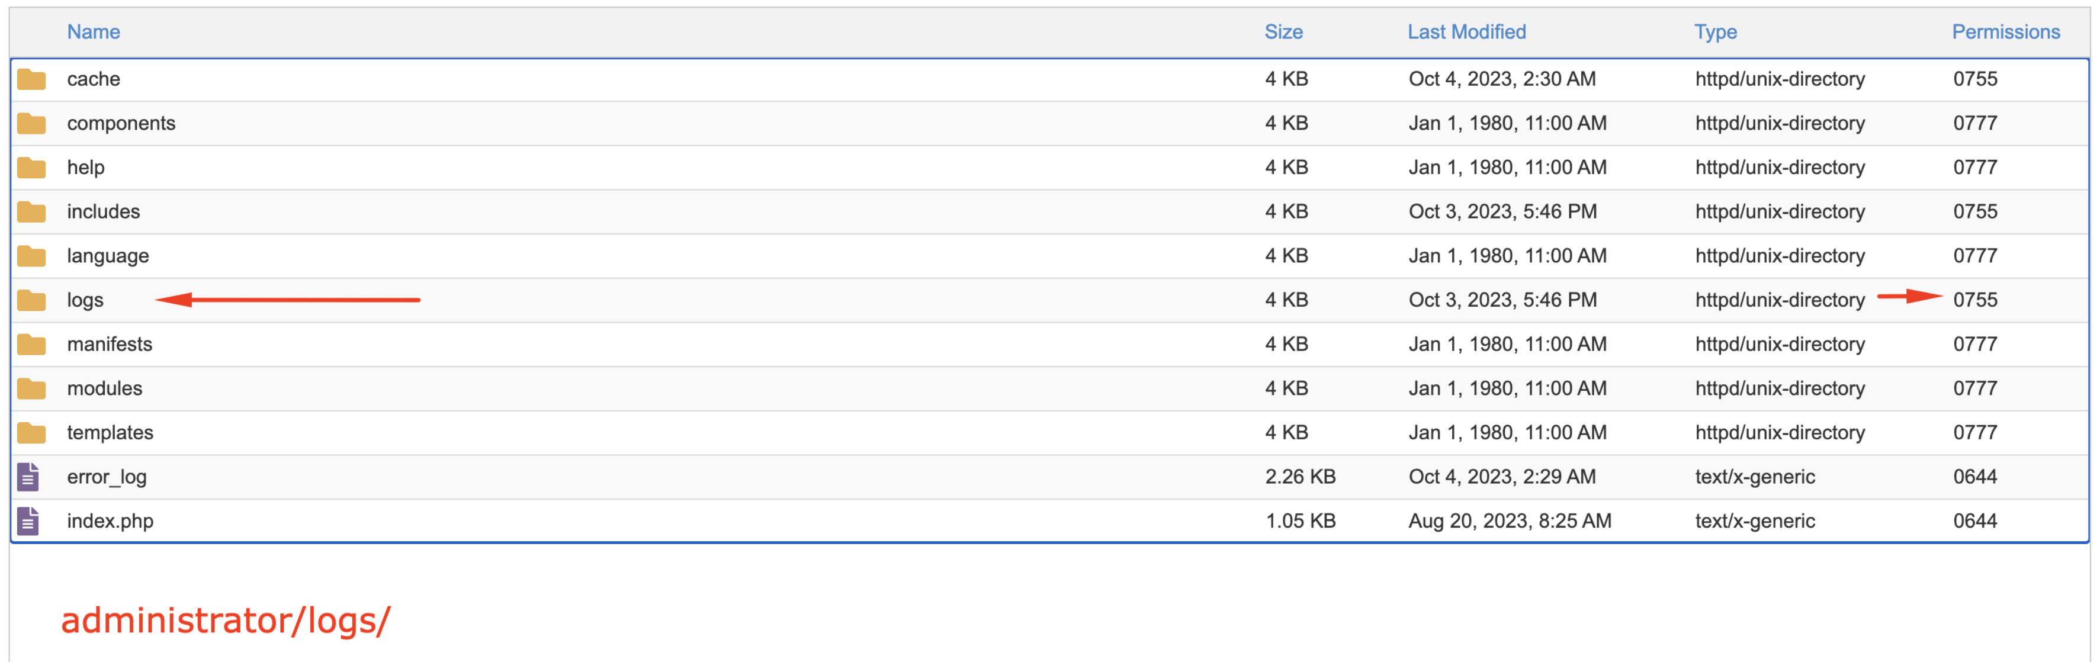
Task: Click the 0755 permissions of logs
Action: (1974, 300)
